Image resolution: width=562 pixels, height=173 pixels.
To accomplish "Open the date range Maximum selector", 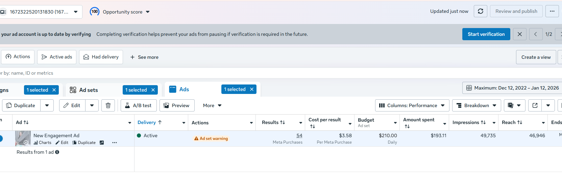I will tap(513, 88).
